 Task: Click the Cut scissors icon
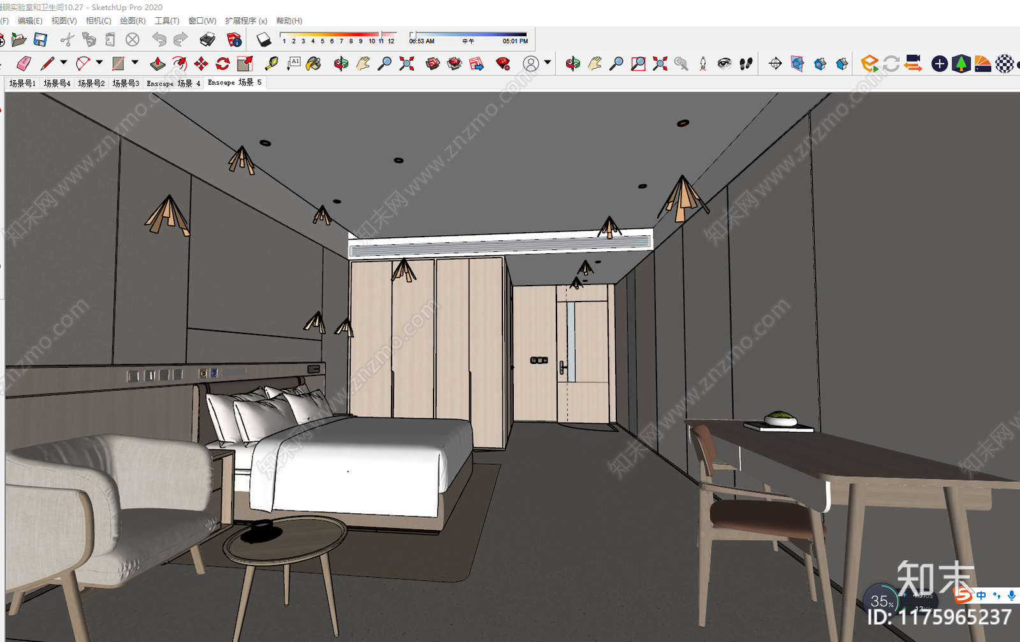(67, 40)
